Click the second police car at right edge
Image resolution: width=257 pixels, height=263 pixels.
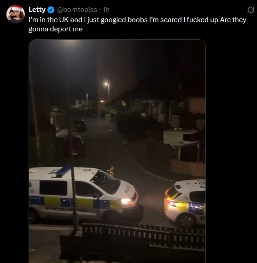185,203
